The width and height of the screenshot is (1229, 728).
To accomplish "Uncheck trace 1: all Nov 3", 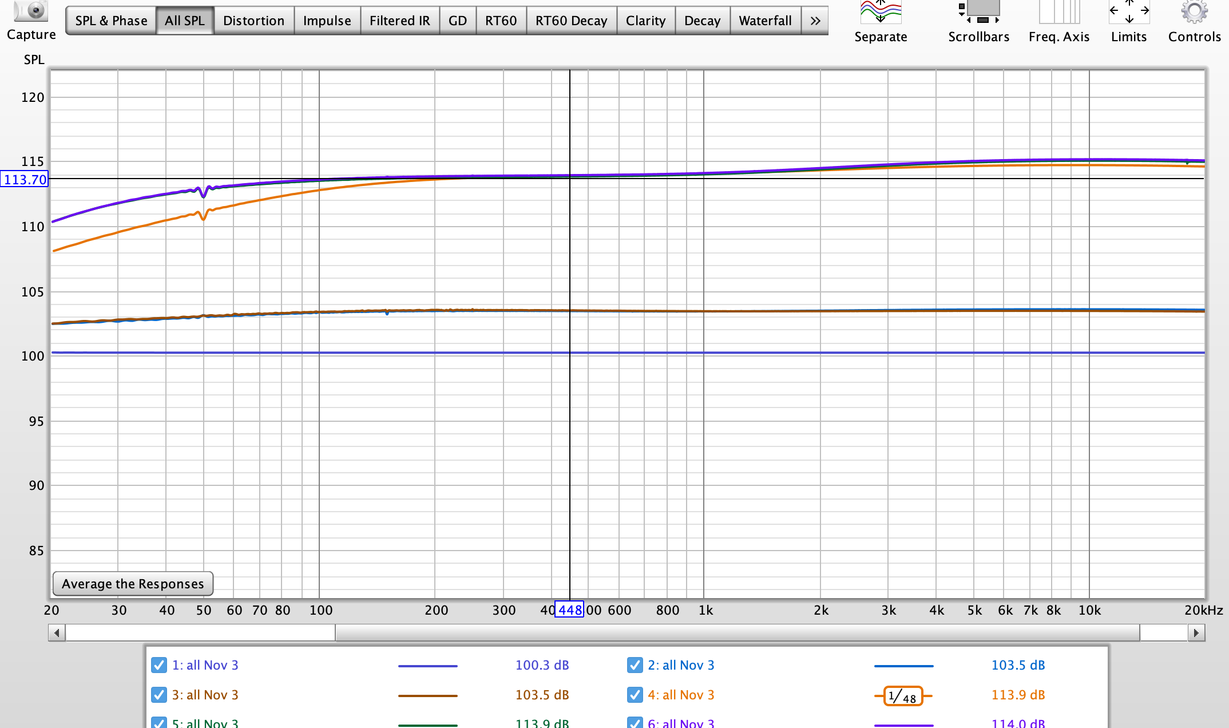I will 159,665.
